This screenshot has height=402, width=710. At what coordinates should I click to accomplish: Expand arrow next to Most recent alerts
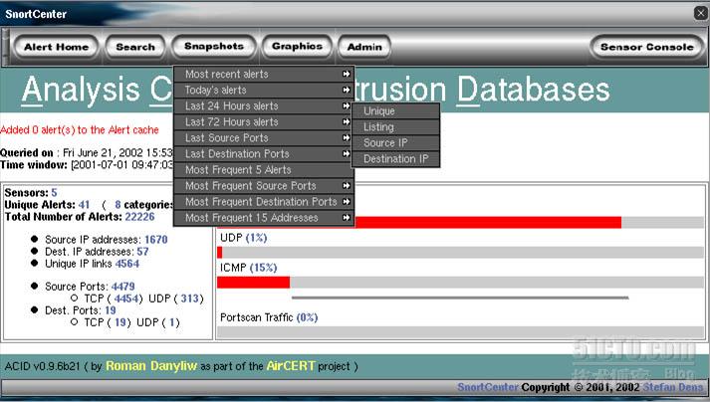pyautogui.click(x=346, y=74)
